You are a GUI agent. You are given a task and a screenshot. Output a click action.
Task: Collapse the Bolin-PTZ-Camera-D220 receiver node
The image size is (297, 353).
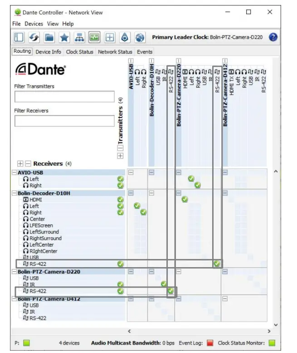click(x=14, y=272)
